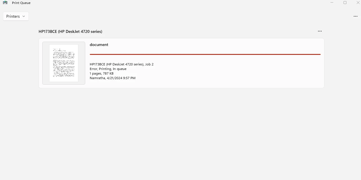Select the "document" print job title
This screenshot has height=180, width=361.
pos(99,45)
